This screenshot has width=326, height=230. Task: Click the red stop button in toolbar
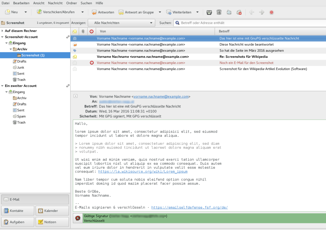coord(272,12)
